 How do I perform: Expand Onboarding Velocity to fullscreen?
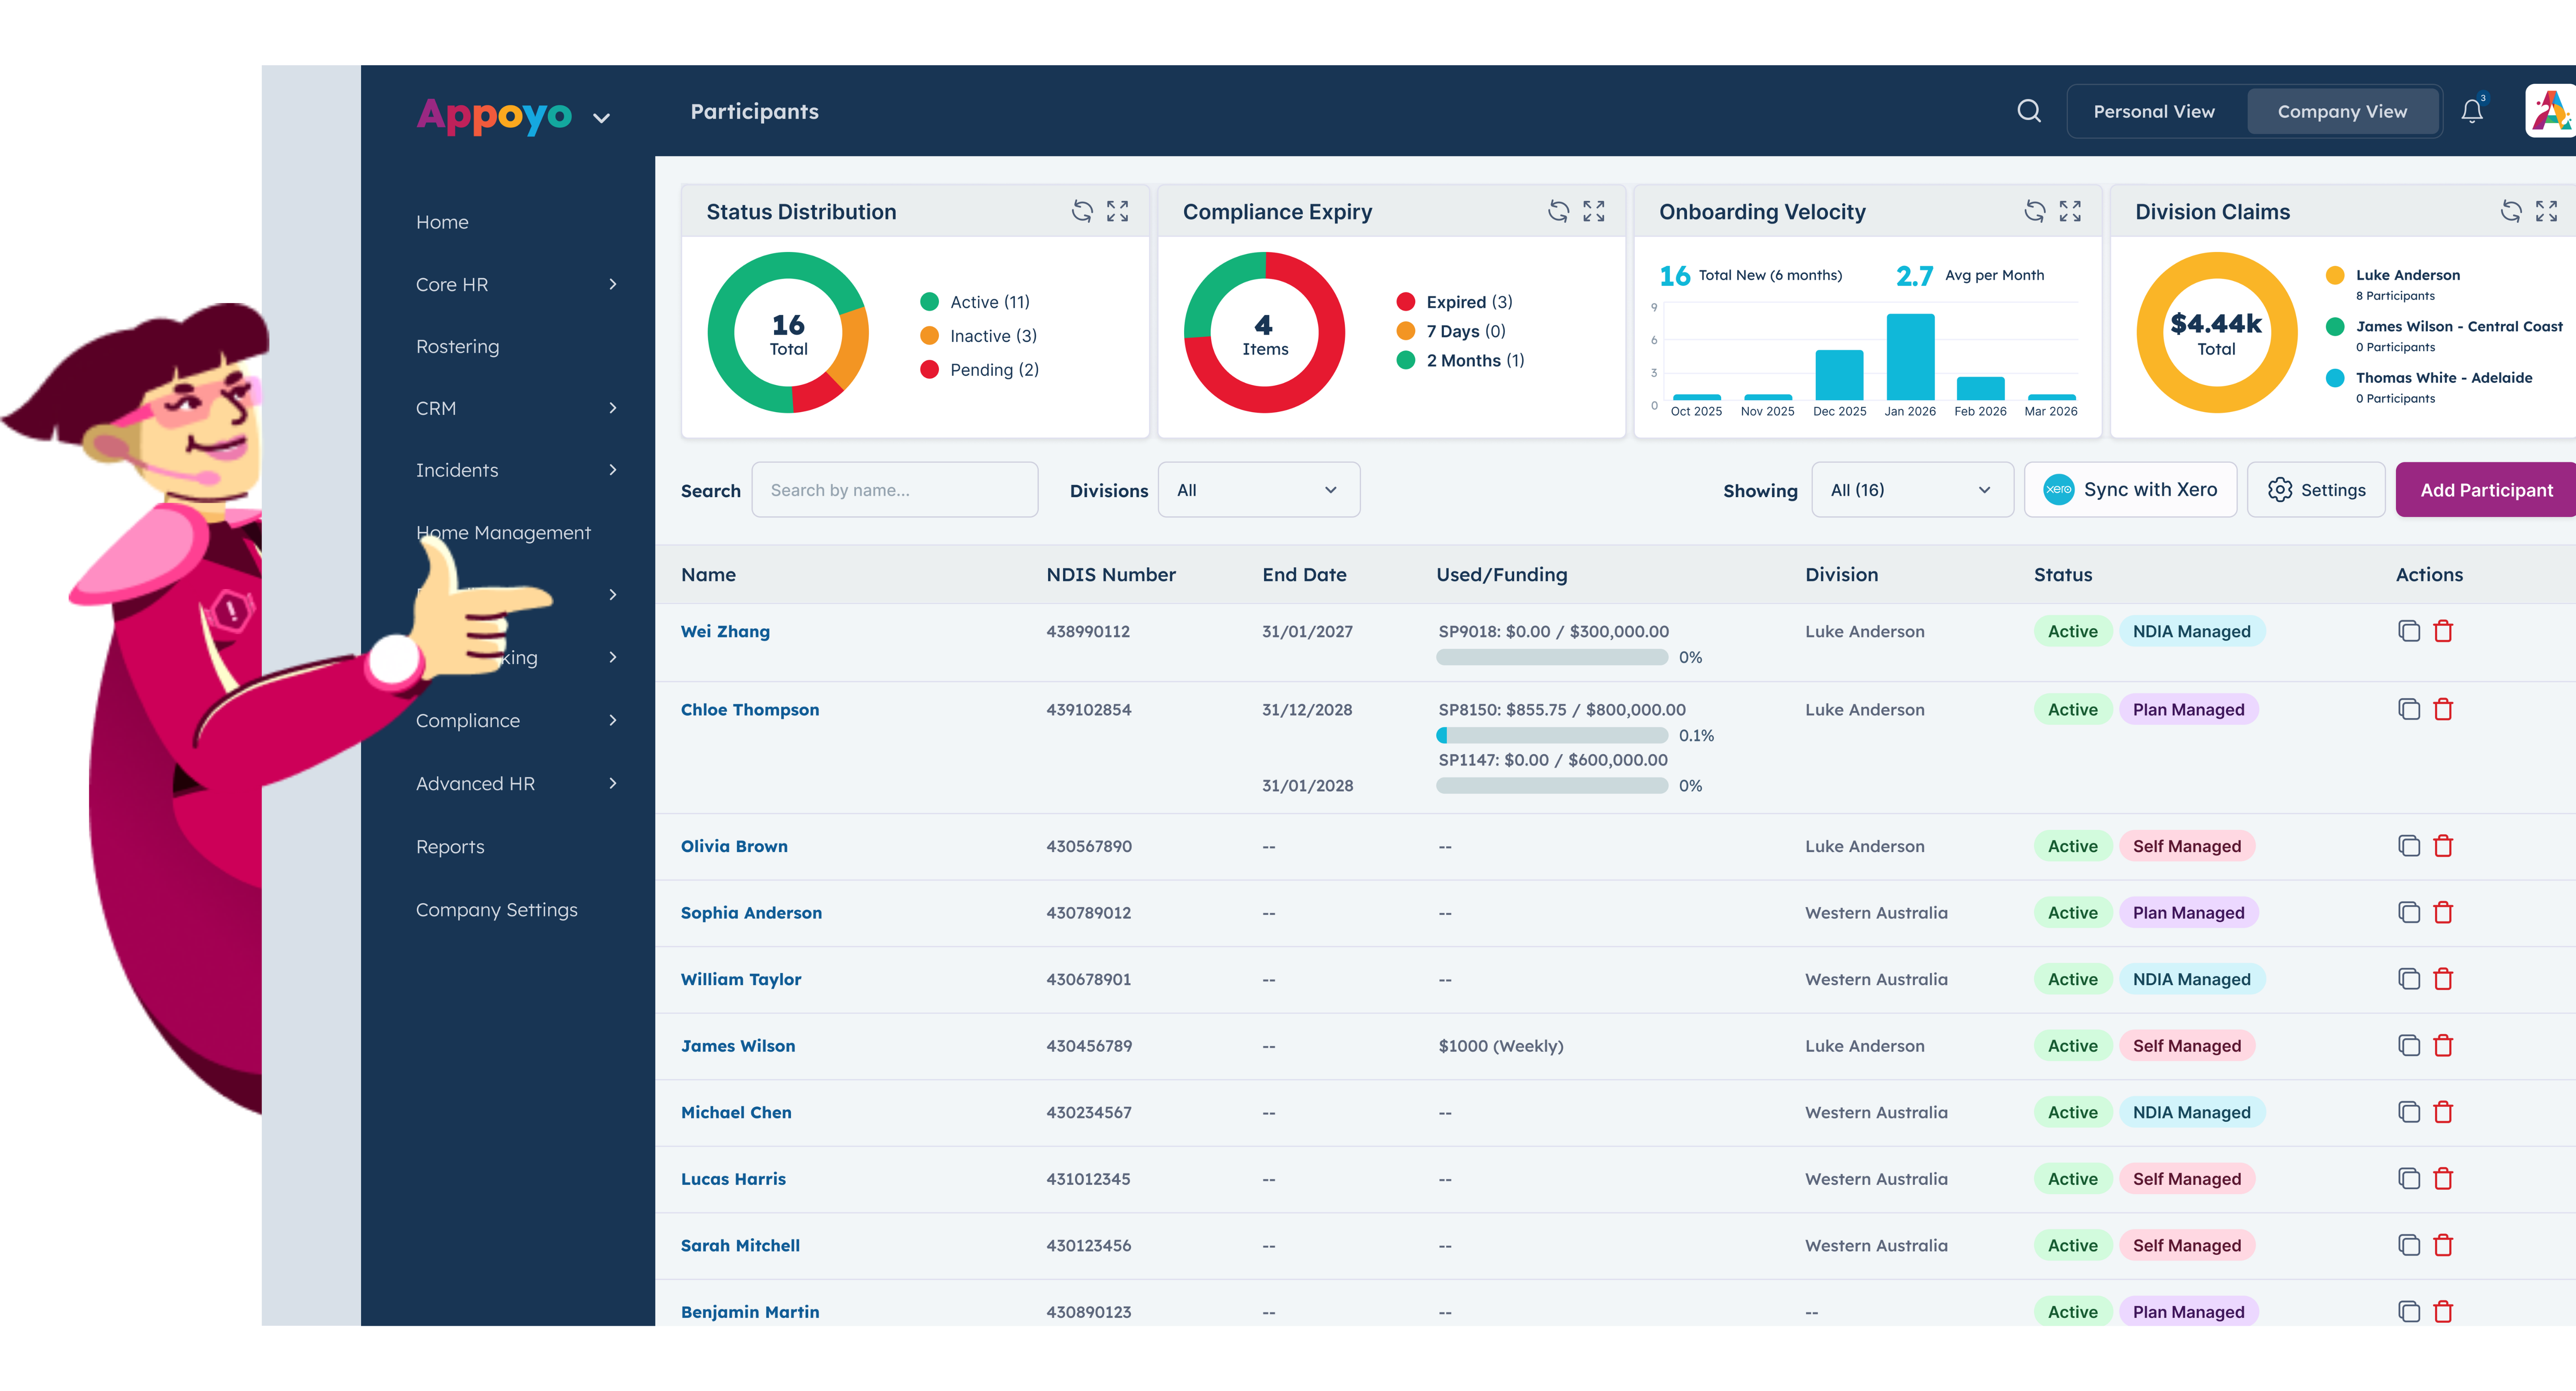click(x=2069, y=211)
